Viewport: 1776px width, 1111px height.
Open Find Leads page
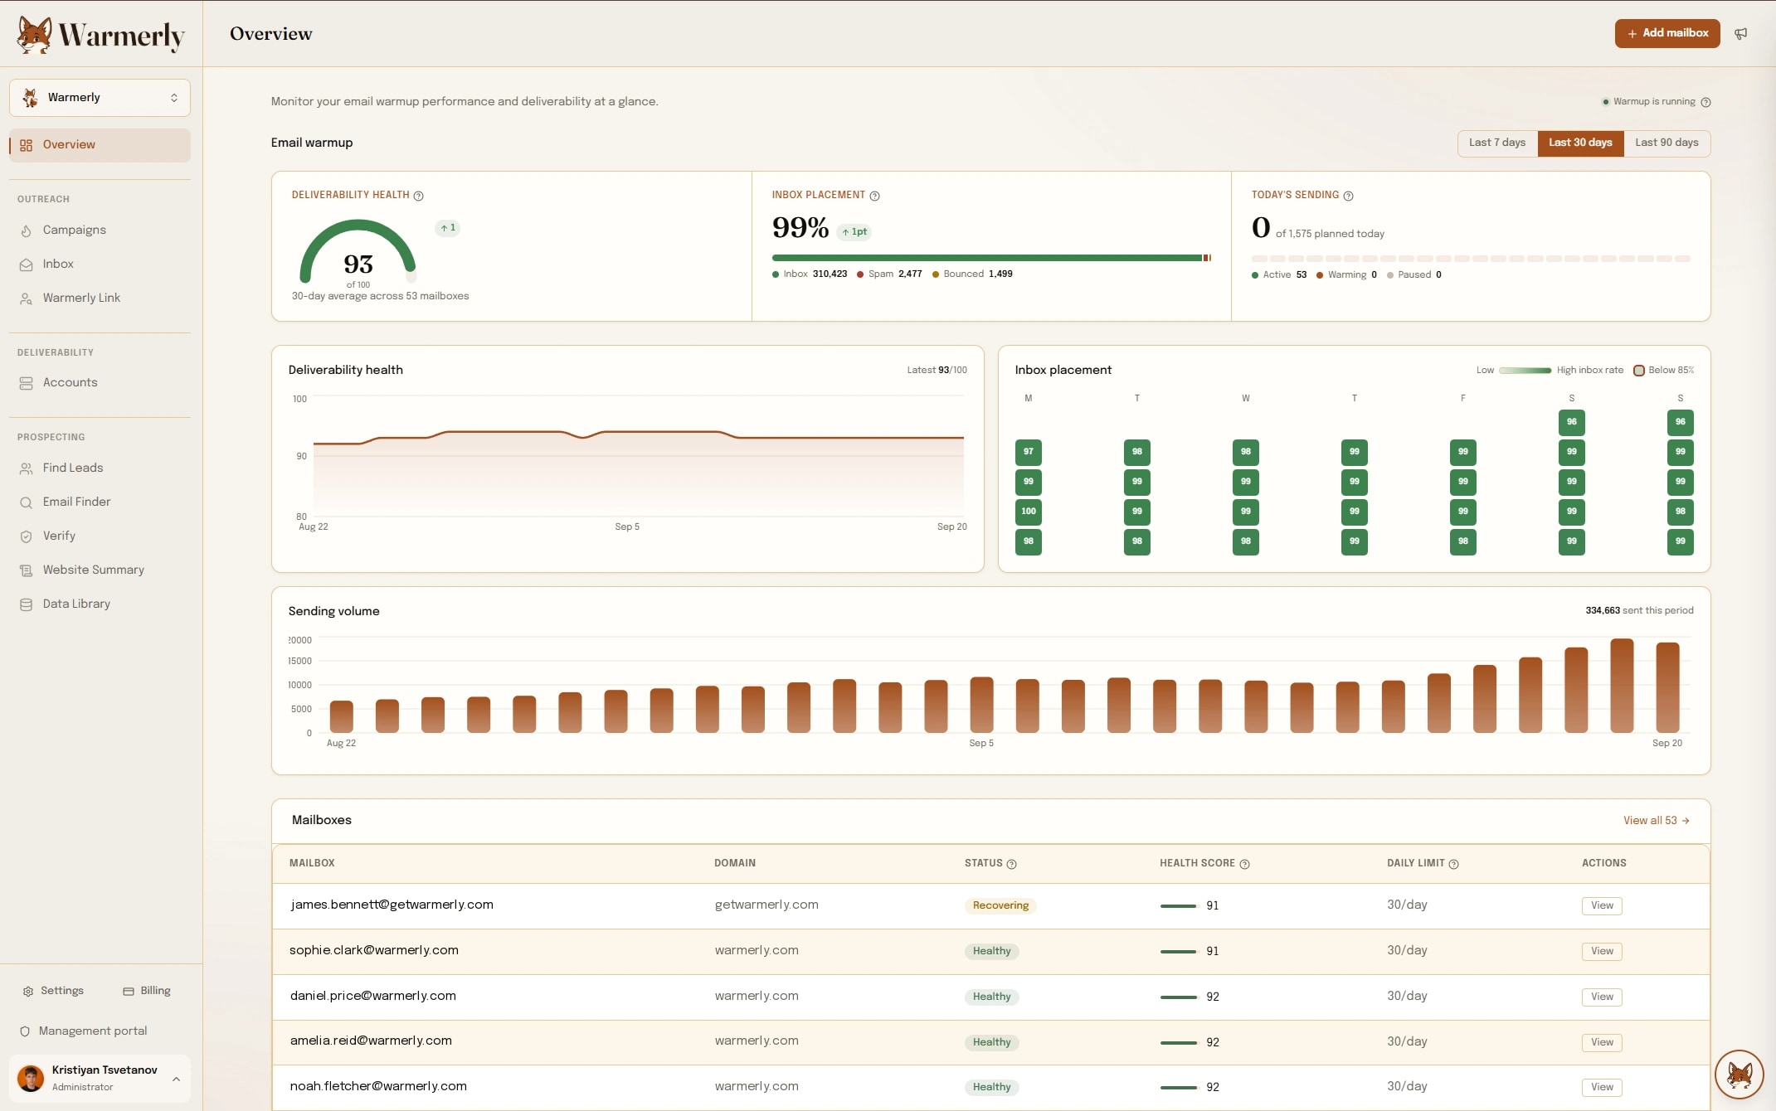pos(100,468)
